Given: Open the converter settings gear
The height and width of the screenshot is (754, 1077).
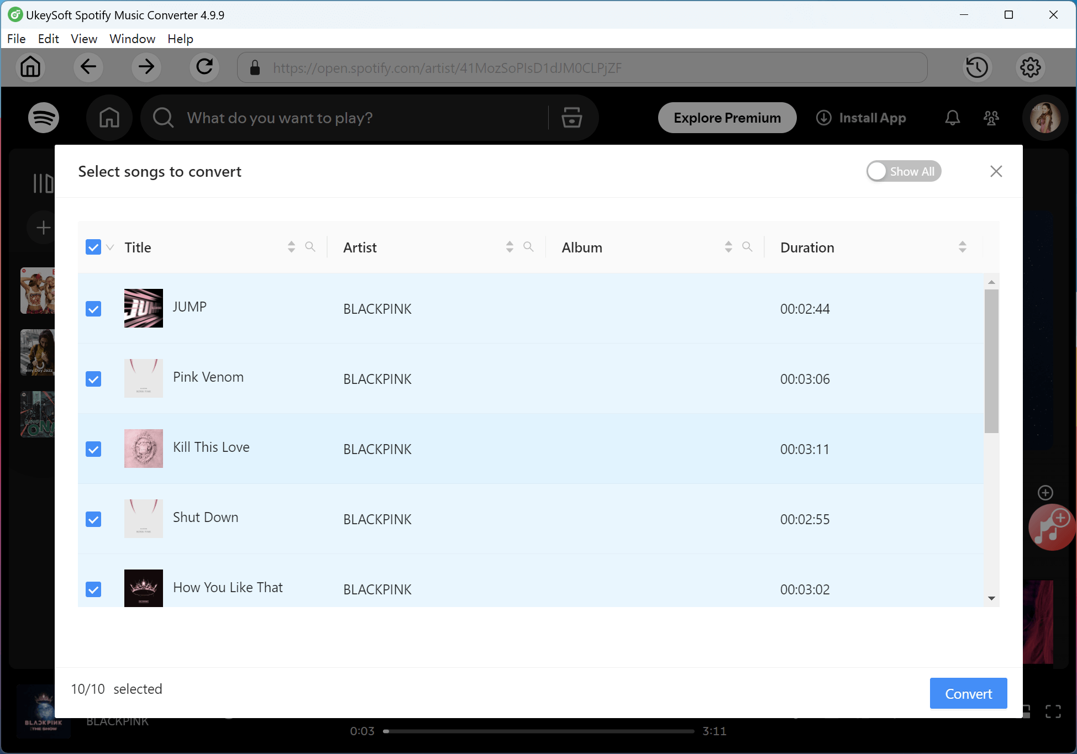Looking at the screenshot, I should (1030, 67).
